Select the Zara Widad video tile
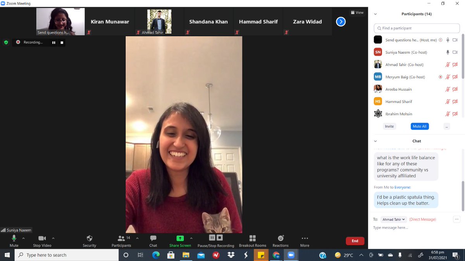Image resolution: width=465 pixels, height=261 pixels. [x=307, y=22]
